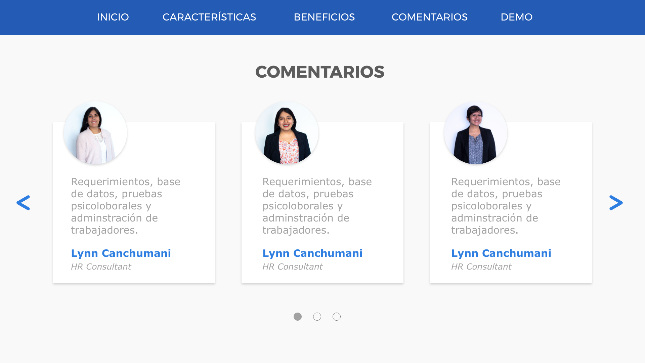The image size is (645, 363).
Task: Select the first carousel pagination dot
Action: [x=298, y=317]
